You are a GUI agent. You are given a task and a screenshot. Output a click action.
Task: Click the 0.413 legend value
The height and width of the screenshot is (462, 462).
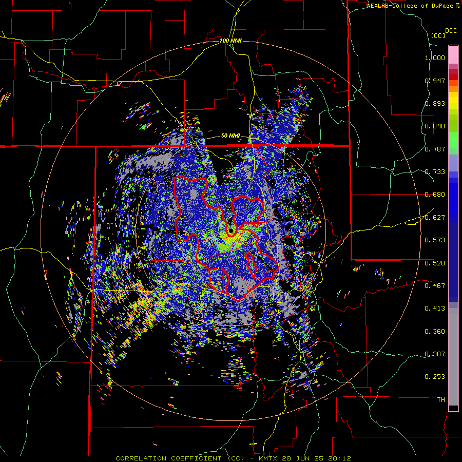click(x=435, y=309)
